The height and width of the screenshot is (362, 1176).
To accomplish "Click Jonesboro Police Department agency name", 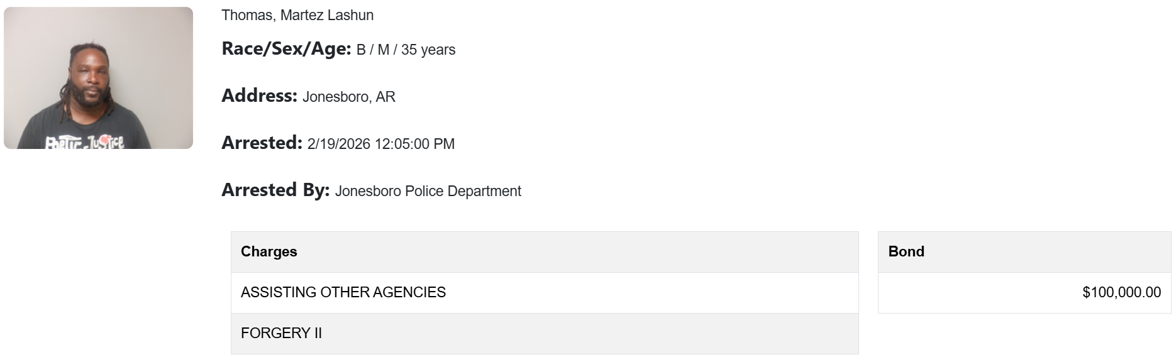I will pos(428,191).
